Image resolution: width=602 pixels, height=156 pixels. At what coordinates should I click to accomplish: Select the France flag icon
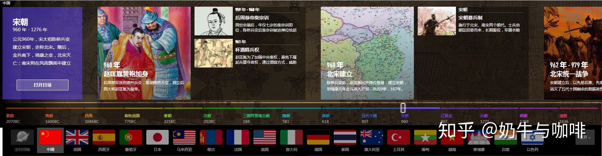238,138
